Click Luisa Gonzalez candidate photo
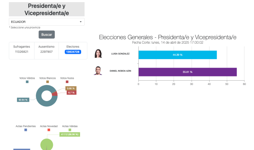The height and width of the screenshot is (150, 254). coord(98,54)
